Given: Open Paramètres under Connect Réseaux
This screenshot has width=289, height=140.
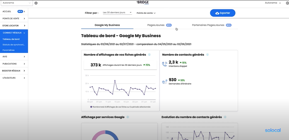Looking at the screenshot, I should point(8,50).
